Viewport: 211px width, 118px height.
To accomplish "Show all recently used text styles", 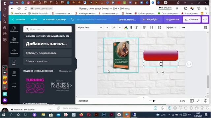I will [x=65, y=71].
